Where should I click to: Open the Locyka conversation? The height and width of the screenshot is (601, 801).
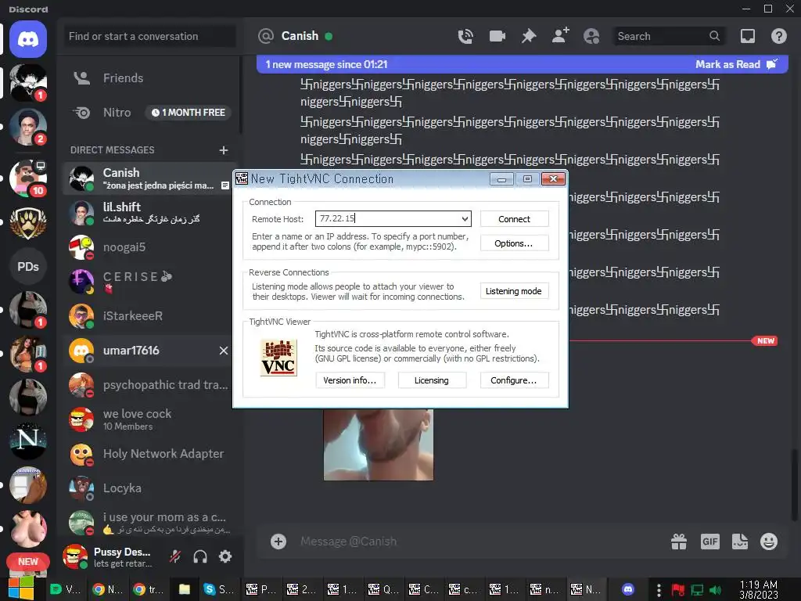pyautogui.click(x=148, y=488)
